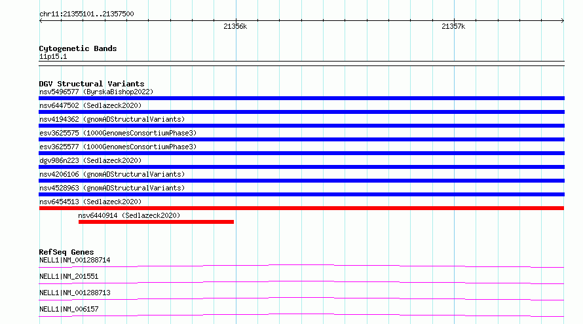The height and width of the screenshot is (324, 583).
Task: Click the blue bar of nsv4528963
Action: pos(301,194)
